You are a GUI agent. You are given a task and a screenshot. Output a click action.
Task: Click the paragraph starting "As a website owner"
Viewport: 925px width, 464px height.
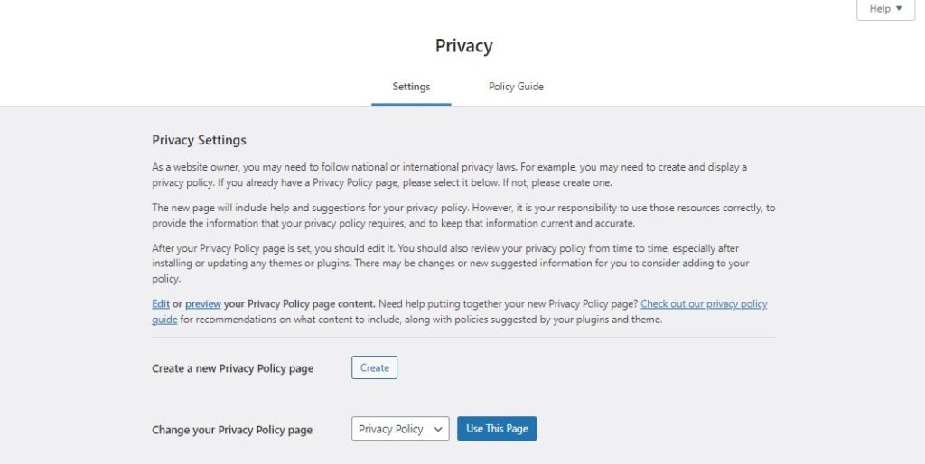point(450,175)
